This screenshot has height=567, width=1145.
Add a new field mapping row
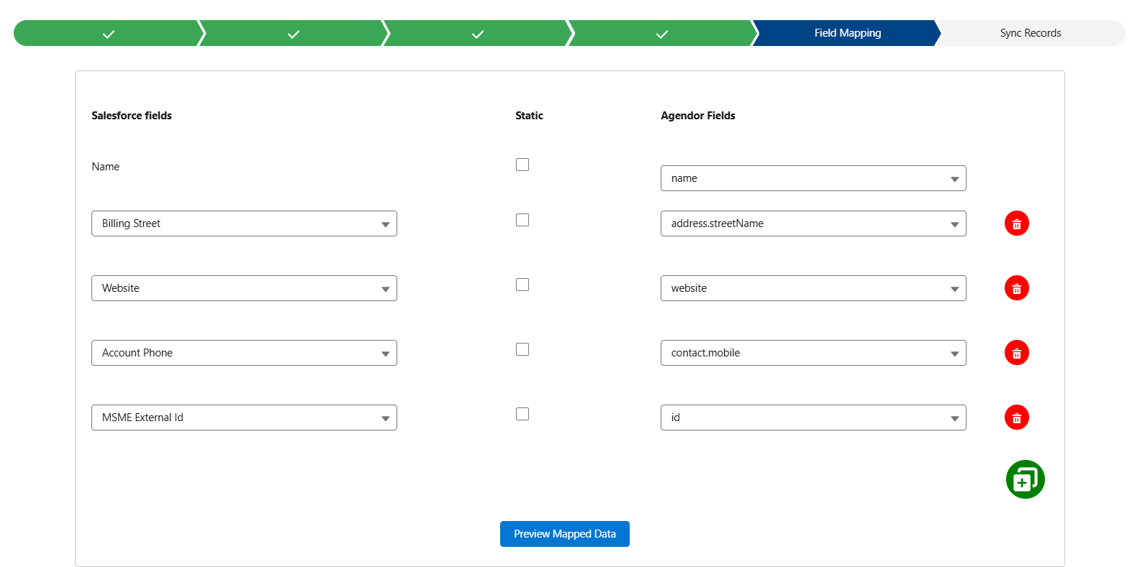(x=1025, y=479)
